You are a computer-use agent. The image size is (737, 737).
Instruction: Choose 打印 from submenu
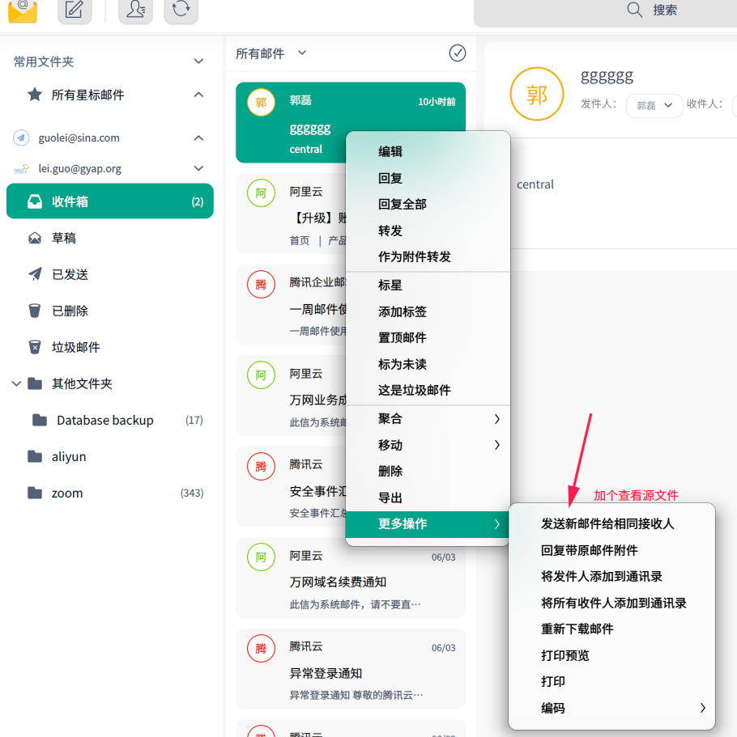611,681
